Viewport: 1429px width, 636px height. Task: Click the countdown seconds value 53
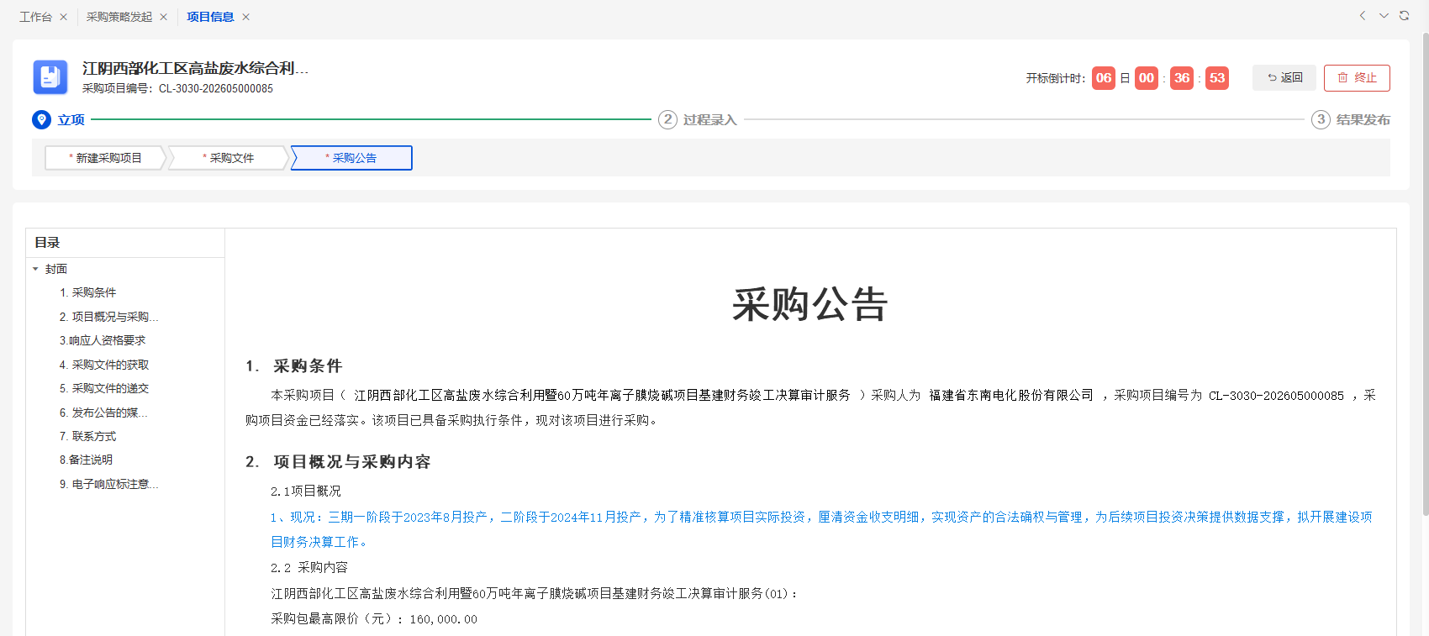1217,78
